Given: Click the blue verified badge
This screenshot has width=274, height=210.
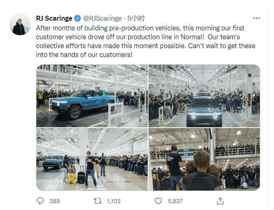Looking at the screenshot, I should click(x=77, y=19).
